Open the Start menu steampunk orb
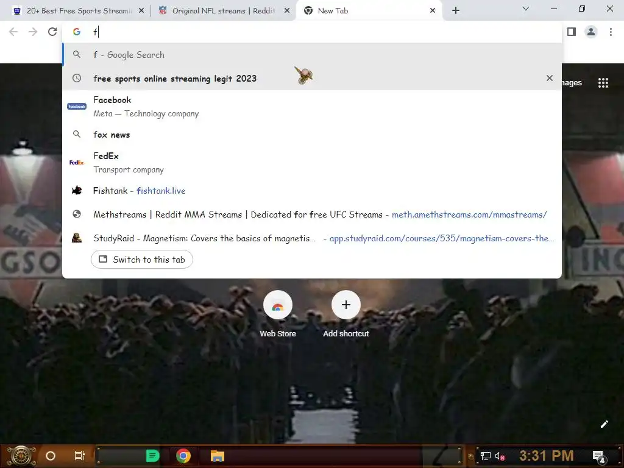Image resolution: width=624 pixels, height=468 pixels. pyautogui.click(x=21, y=456)
